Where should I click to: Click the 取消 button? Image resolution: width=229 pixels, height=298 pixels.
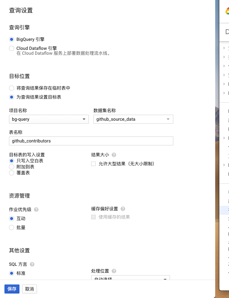[x=30, y=289]
